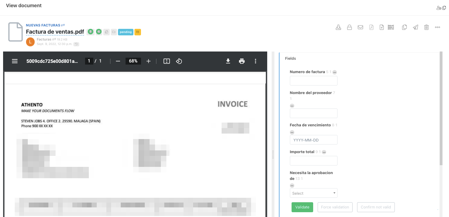This screenshot has height=217, width=449.
Task: Open three-dot more actions in document toolbar
Action: (x=437, y=27)
